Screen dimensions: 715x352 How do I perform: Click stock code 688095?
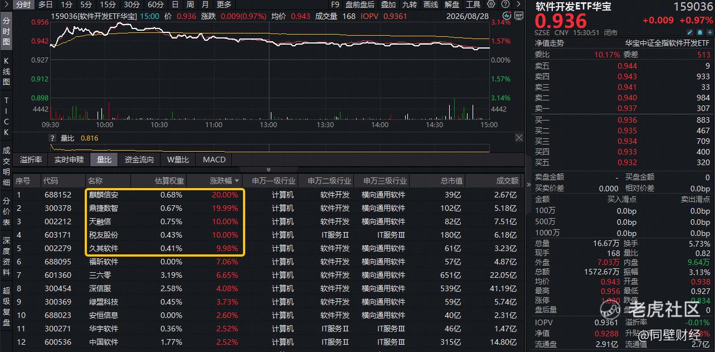[x=58, y=262]
